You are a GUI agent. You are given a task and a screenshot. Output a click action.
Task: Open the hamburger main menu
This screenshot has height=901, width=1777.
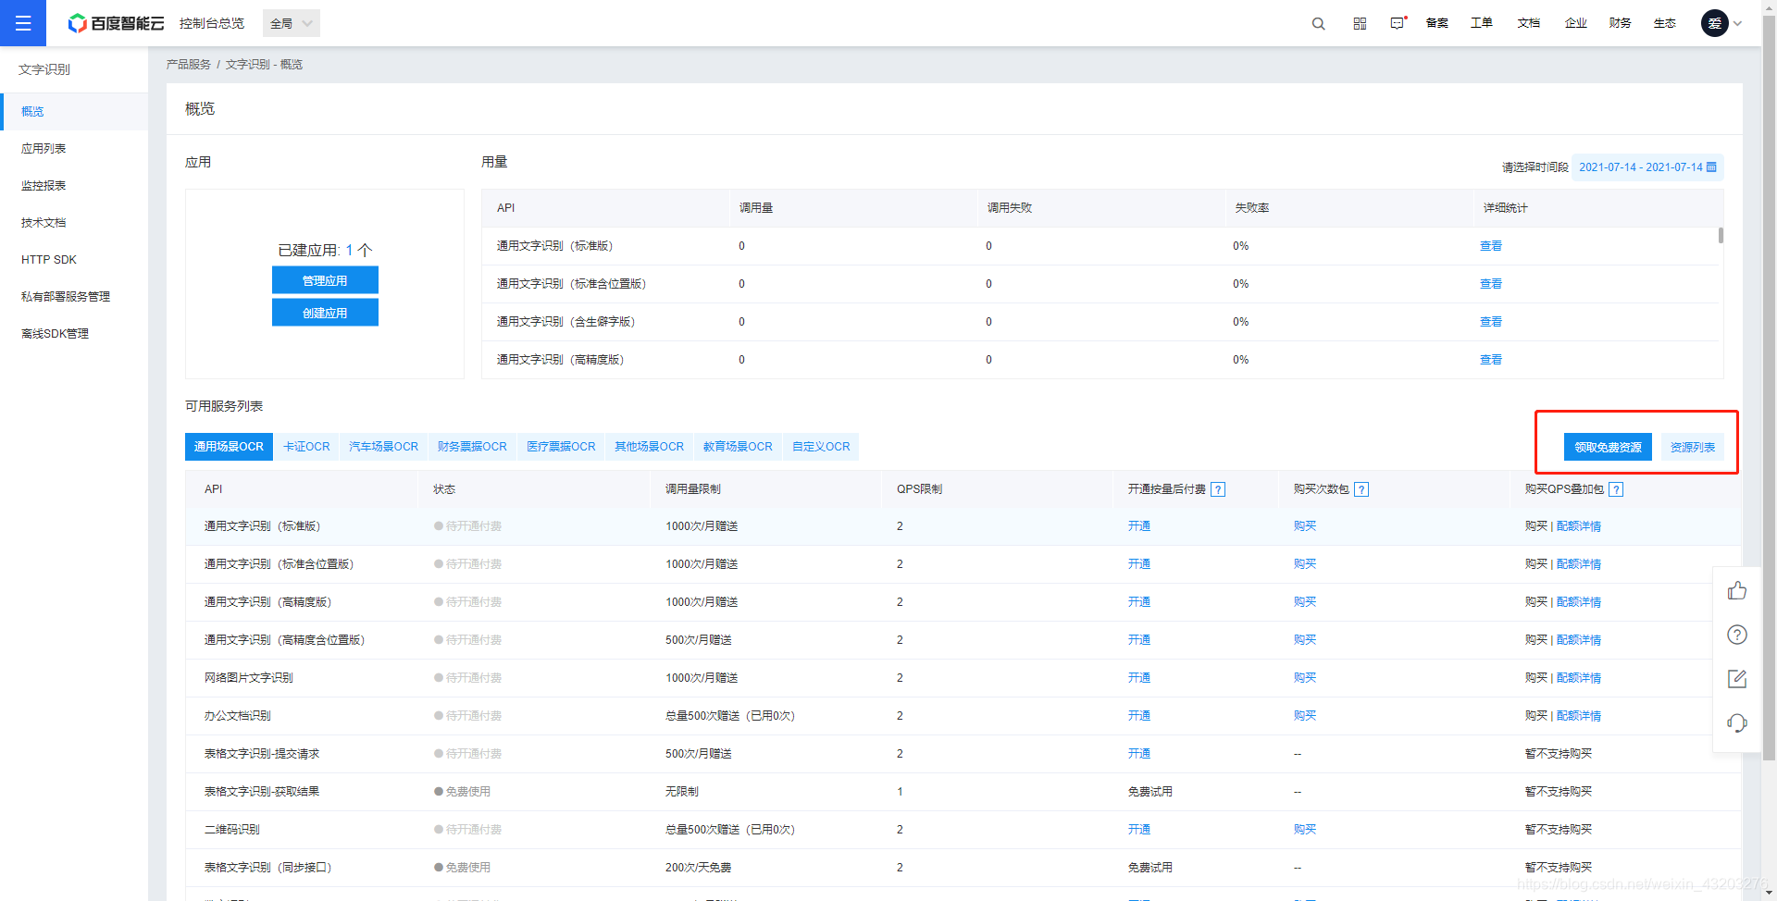(23, 23)
